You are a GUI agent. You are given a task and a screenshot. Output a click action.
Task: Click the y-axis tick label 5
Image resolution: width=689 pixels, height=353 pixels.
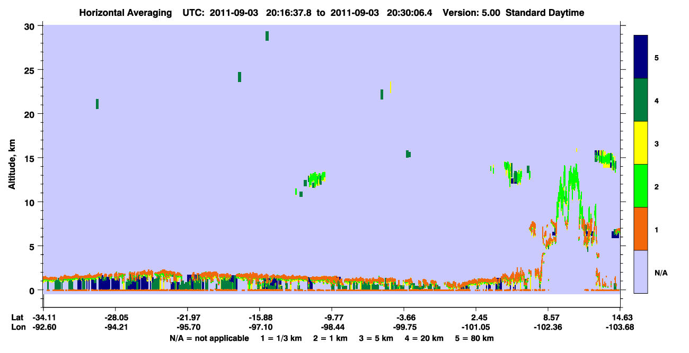click(x=33, y=246)
